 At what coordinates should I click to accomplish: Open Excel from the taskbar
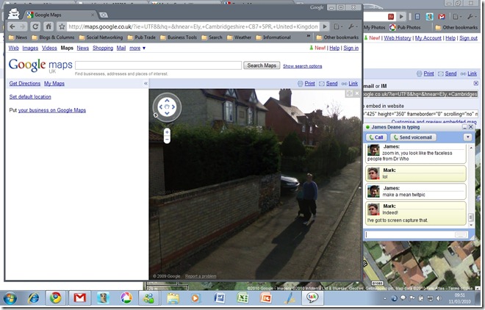tap(242, 298)
